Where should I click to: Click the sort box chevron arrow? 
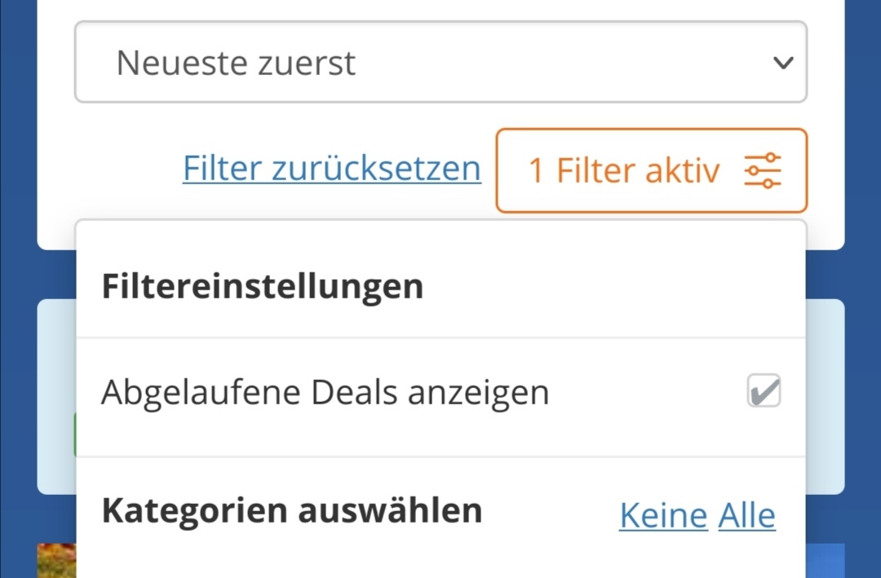coord(783,62)
